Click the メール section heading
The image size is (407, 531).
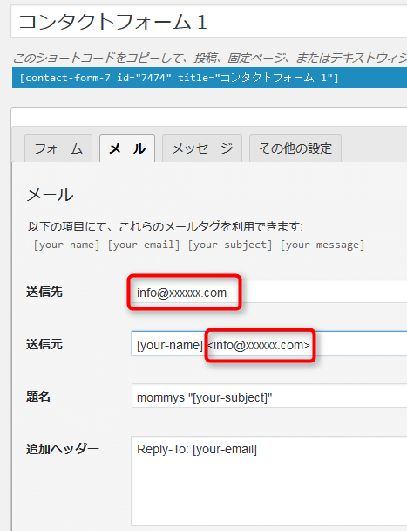pyautogui.click(x=50, y=195)
